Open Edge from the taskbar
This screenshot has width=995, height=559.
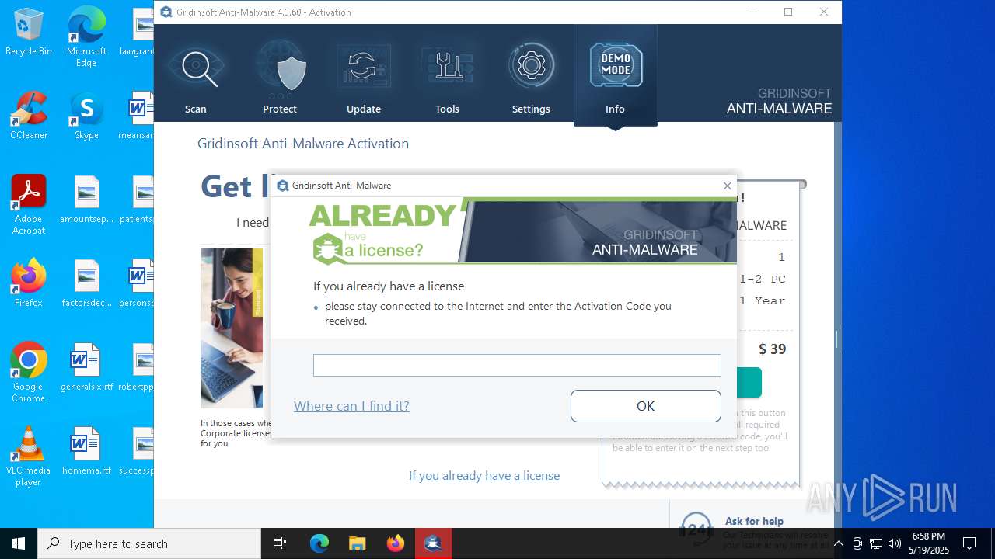(x=319, y=543)
